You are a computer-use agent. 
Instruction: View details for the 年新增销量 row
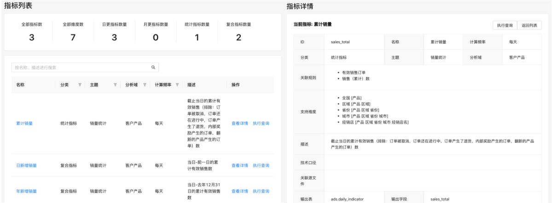[x=239, y=191]
